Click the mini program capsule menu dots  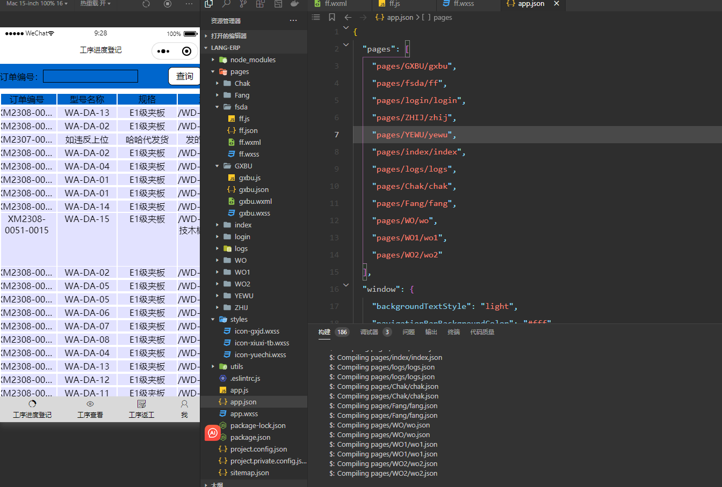[x=164, y=51]
